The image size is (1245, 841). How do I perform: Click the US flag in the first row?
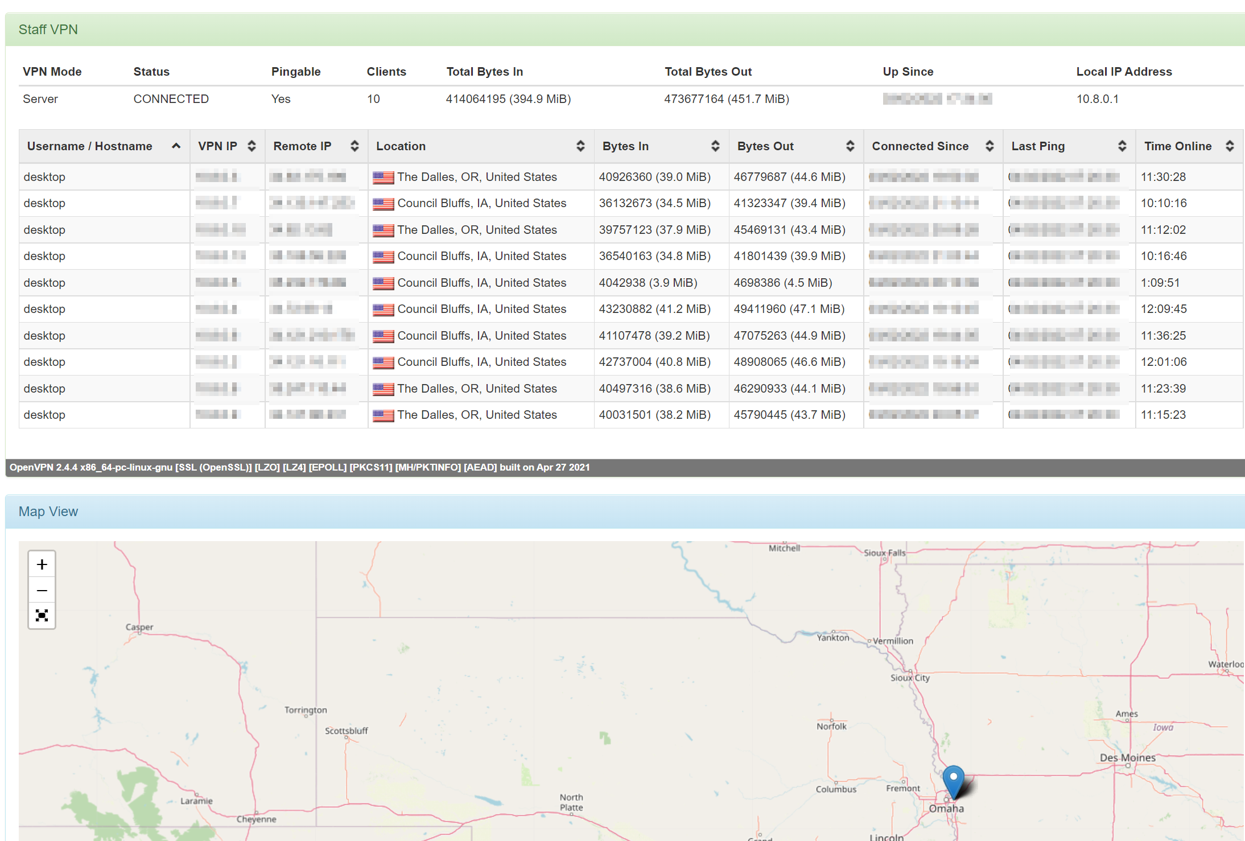383,178
